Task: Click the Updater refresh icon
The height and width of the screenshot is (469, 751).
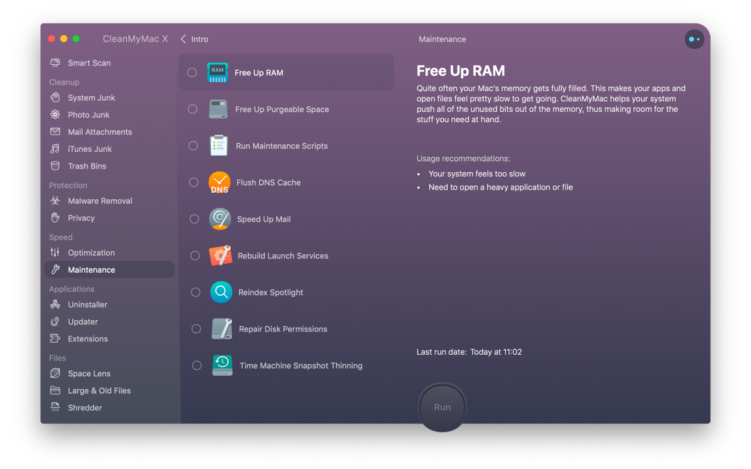Action: point(56,322)
